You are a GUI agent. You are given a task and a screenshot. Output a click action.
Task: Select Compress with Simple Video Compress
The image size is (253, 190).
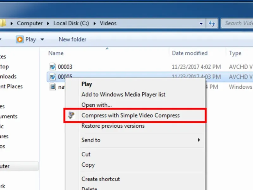[130, 115]
